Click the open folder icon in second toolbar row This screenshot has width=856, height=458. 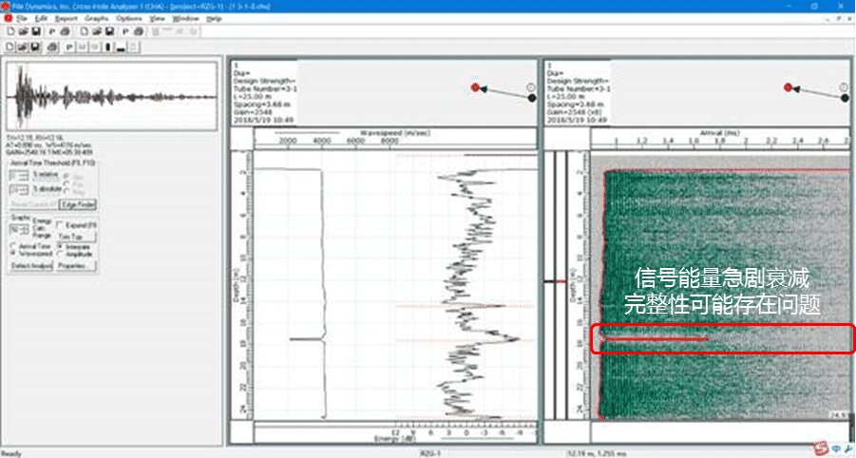(22, 46)
